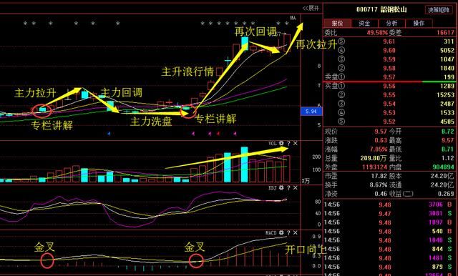Close the VOL indicator panel

(296, 143)
